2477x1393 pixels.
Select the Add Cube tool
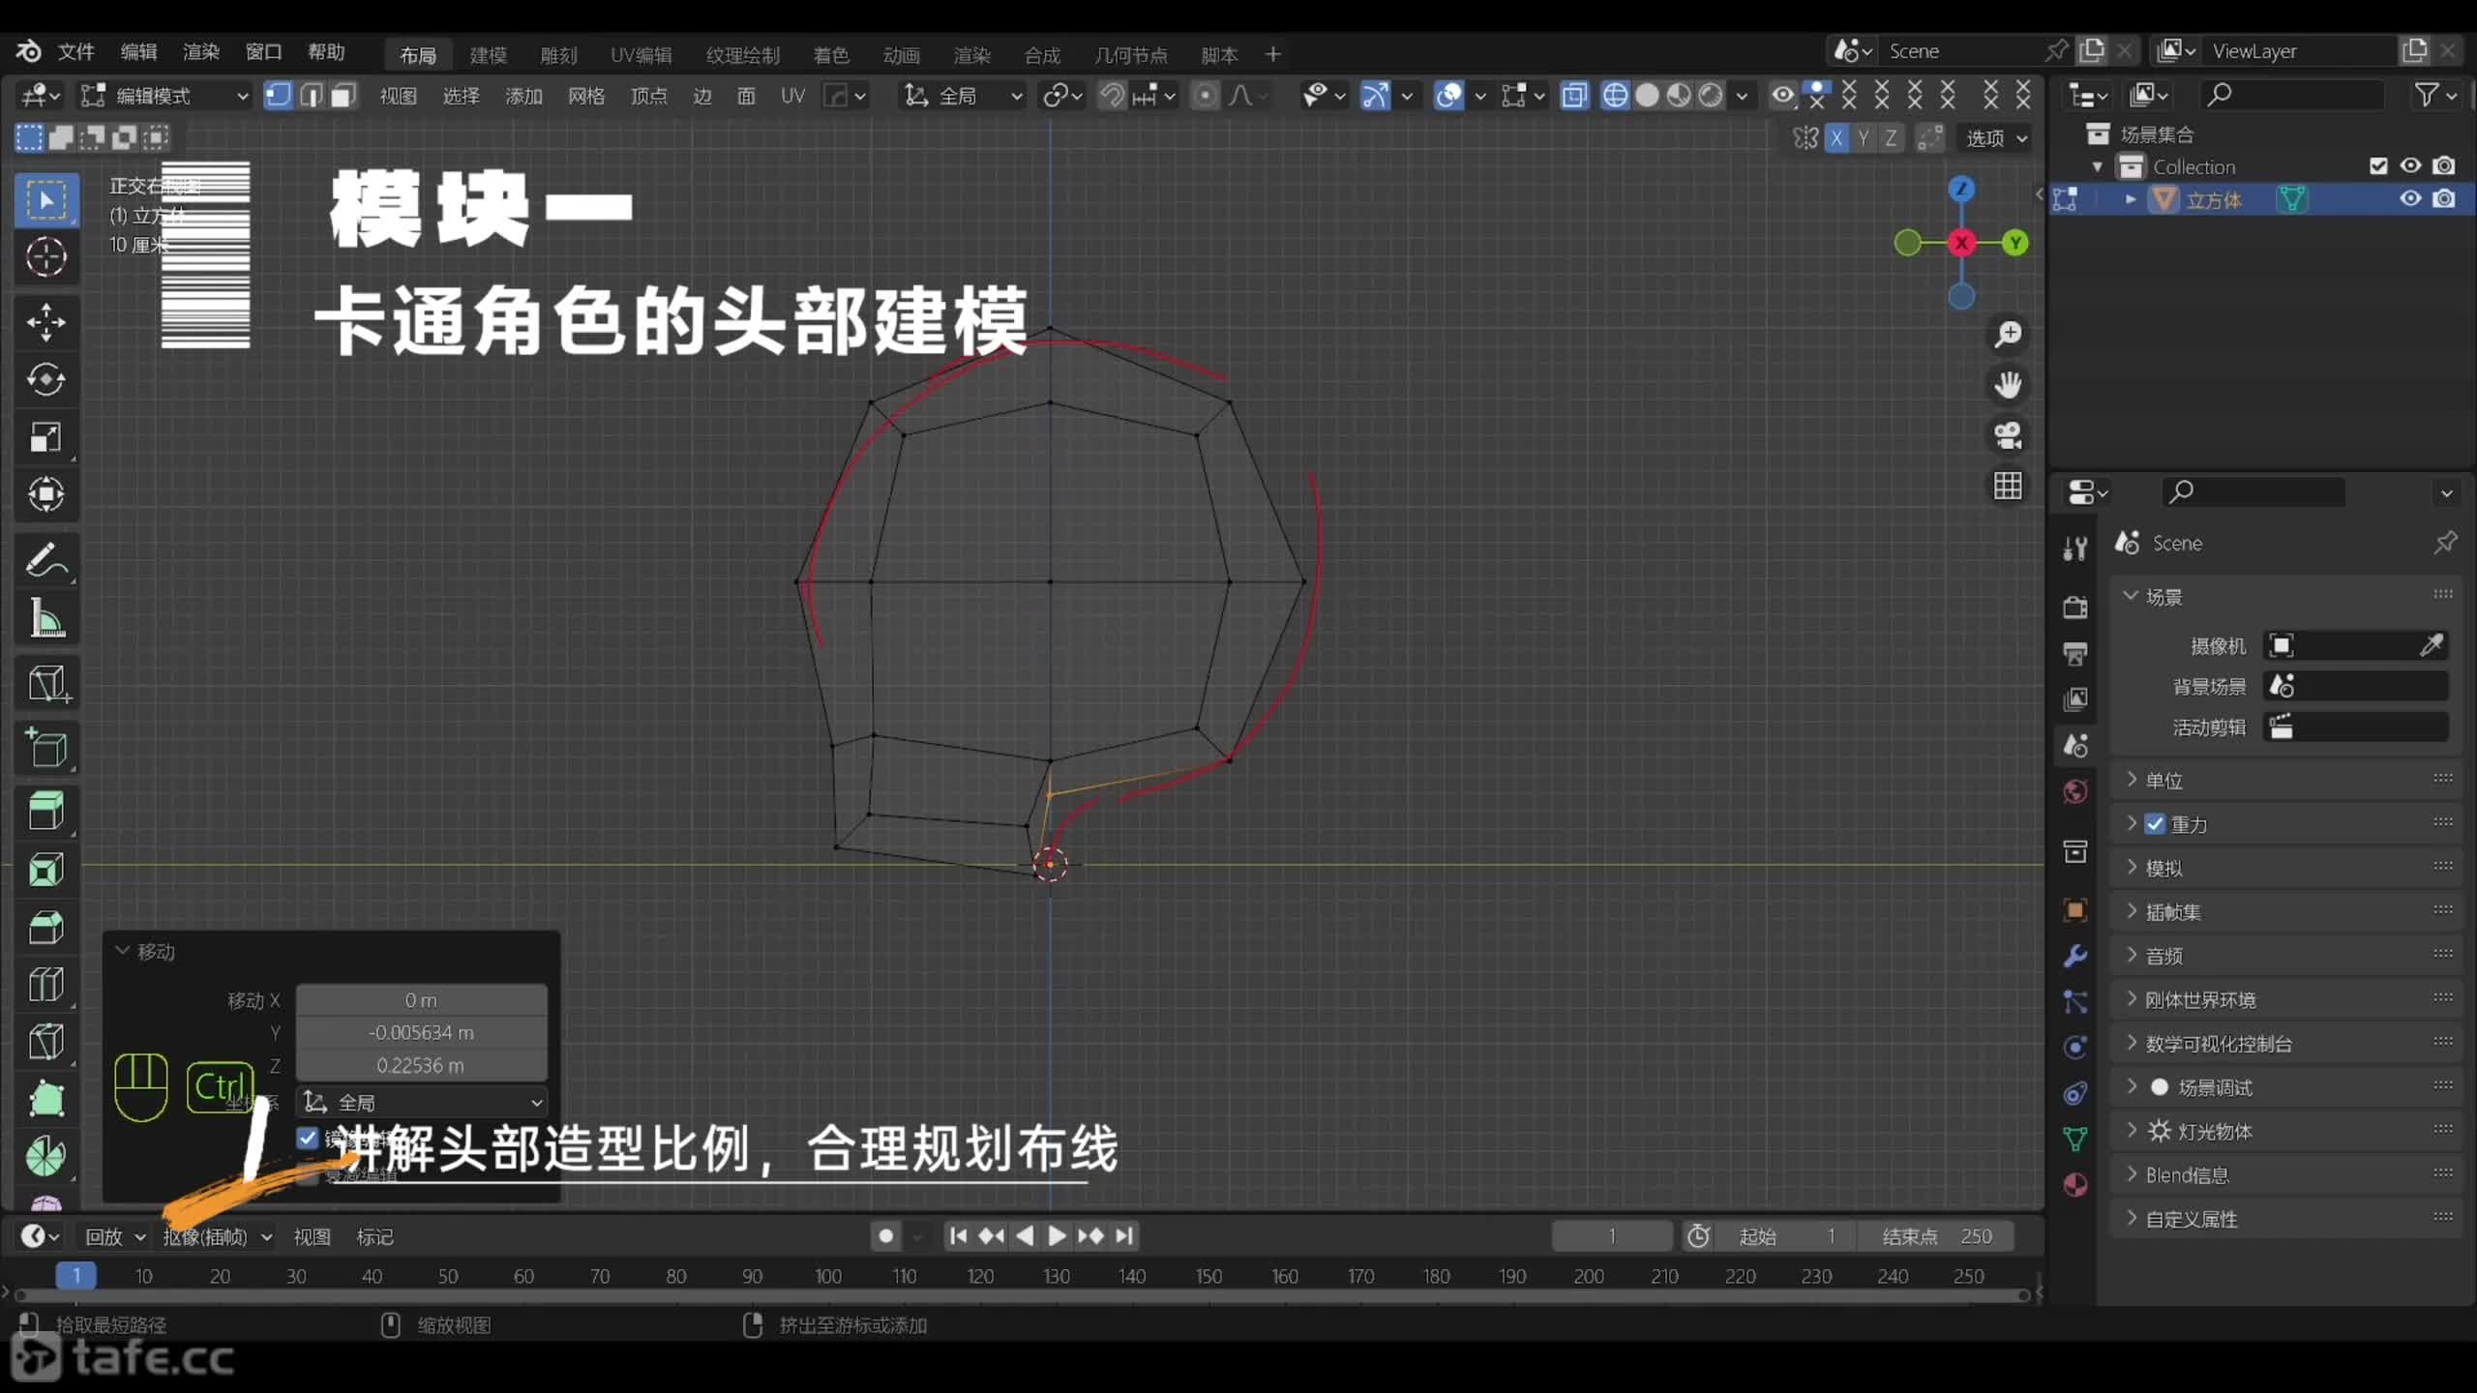46,747
